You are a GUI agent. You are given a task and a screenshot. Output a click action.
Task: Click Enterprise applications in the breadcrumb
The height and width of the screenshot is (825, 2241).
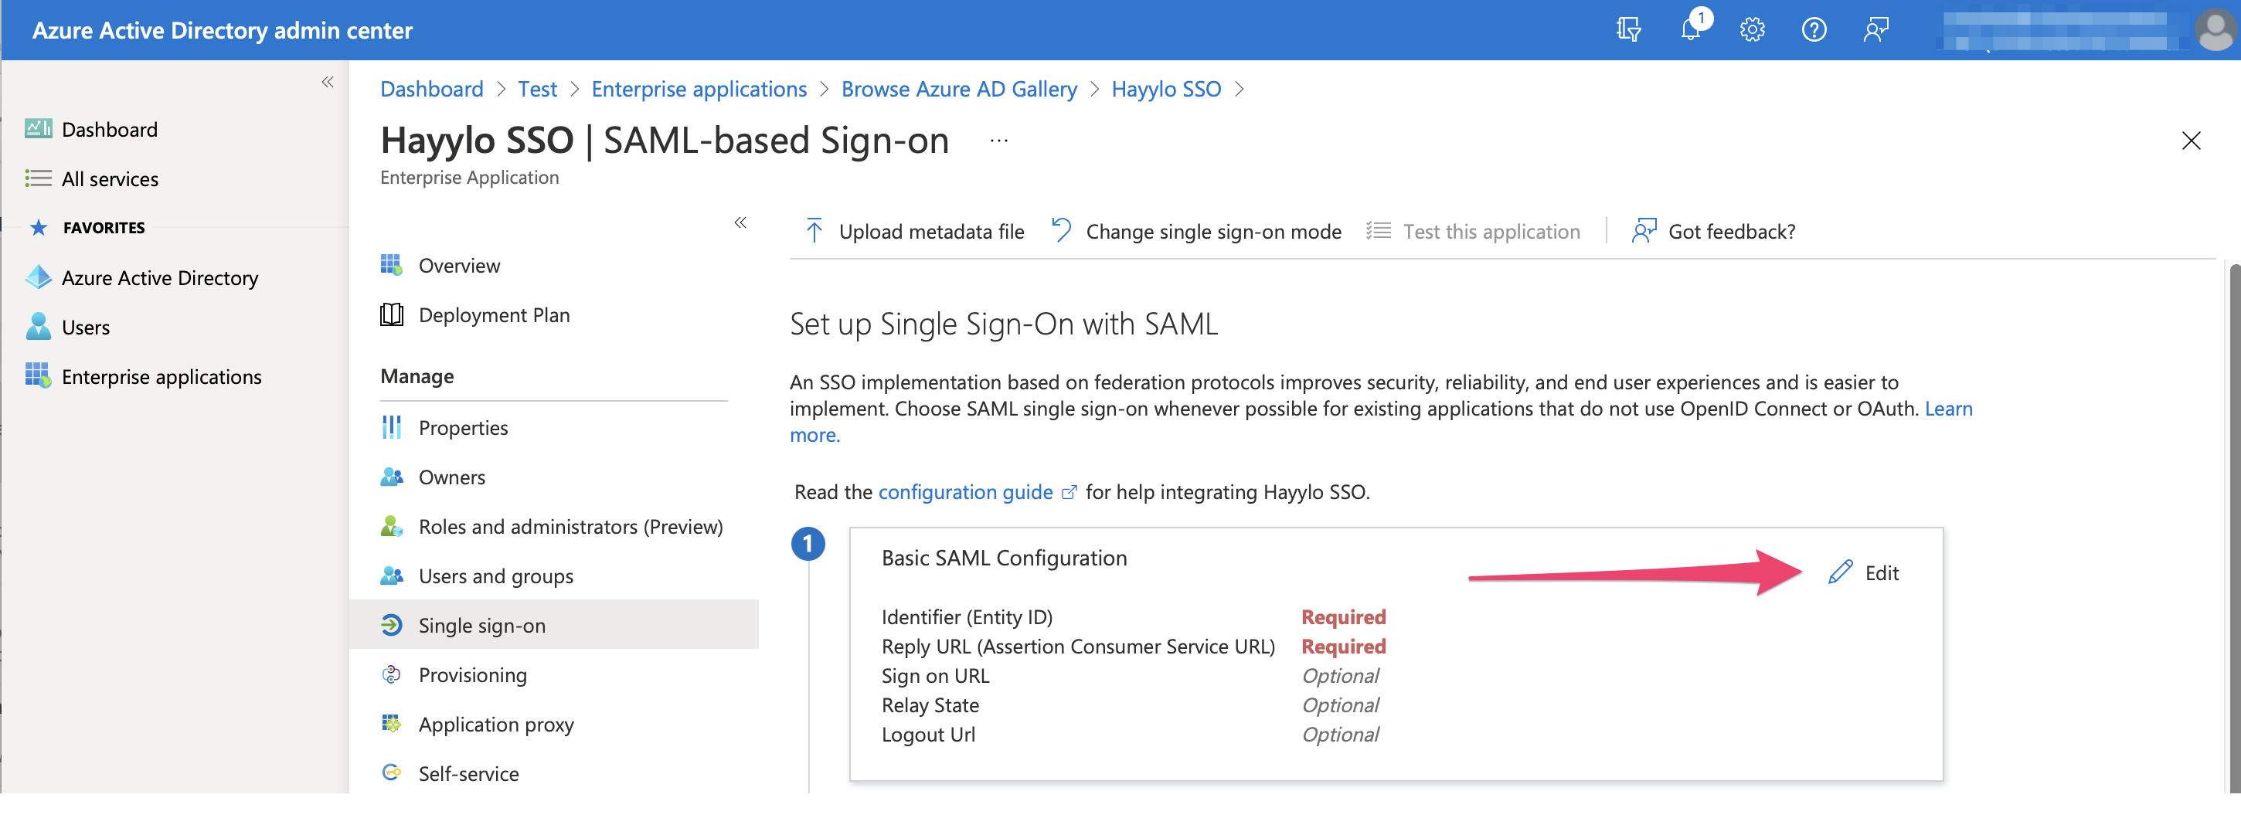(x=699, y=89)
